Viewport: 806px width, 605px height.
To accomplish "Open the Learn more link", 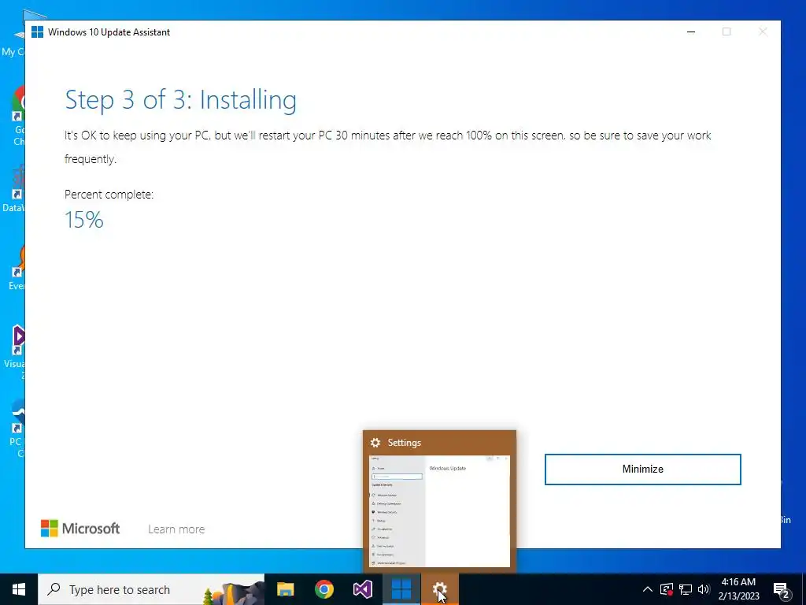I will [176, 529].
